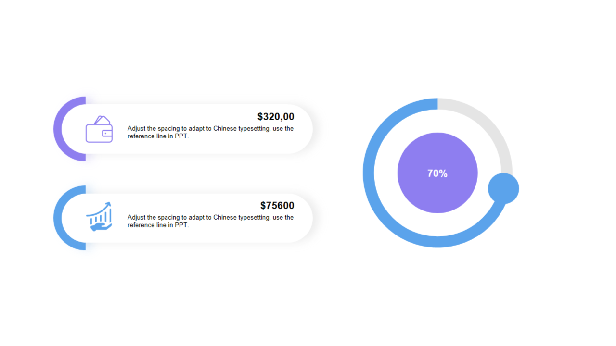The width and height of the screenshot is (616, 346).
Task: Click the word "Adjust" under the $75600 heading
Action: (136, 218)
